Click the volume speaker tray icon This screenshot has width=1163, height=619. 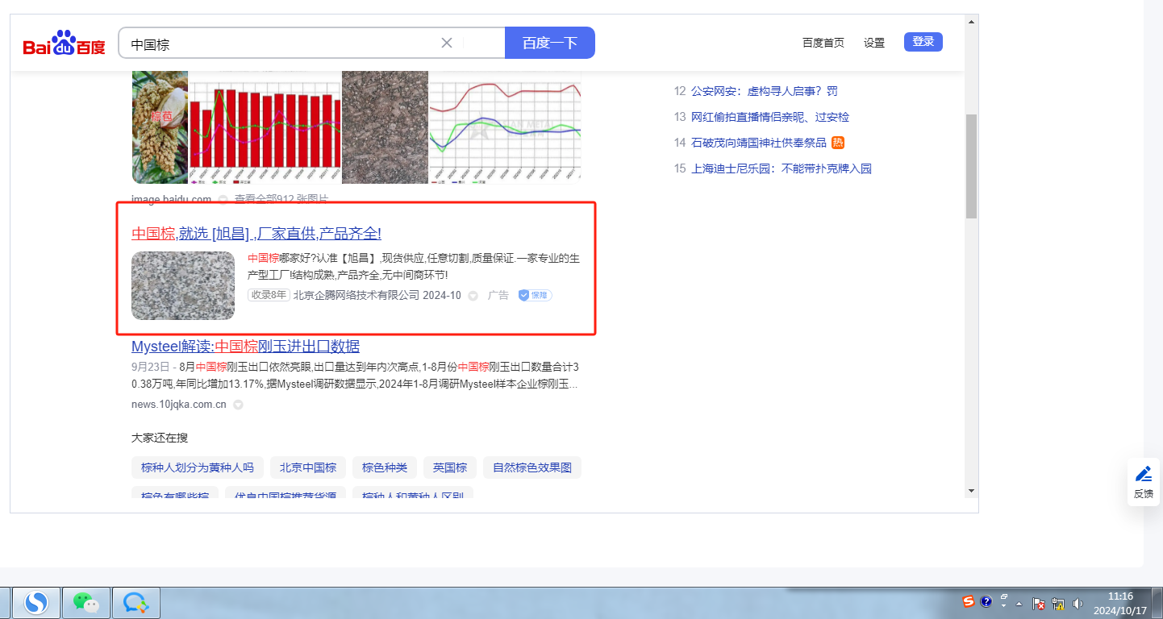pos(1078,603)
